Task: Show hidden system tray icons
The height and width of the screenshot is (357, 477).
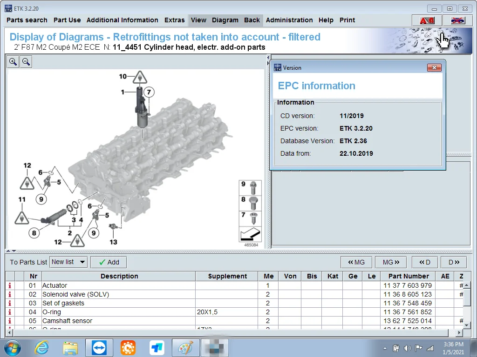Action: [x=385, y=348]
